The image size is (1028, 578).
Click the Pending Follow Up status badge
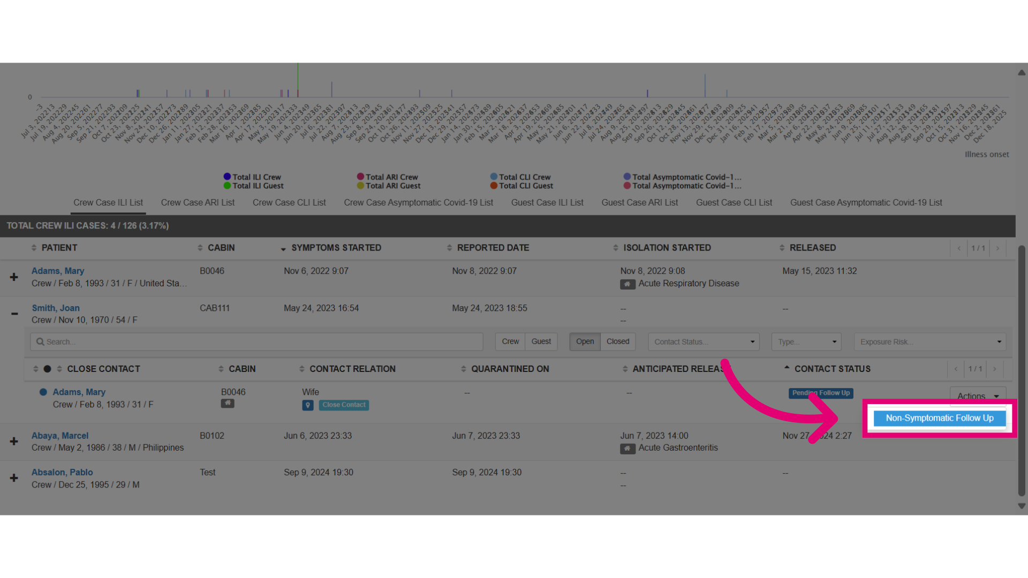click(821, 393)
